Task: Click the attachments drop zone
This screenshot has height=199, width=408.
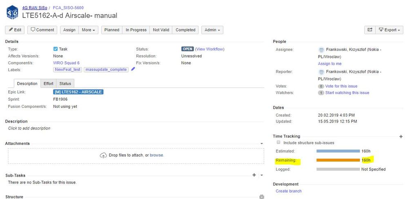Action: 136,156
